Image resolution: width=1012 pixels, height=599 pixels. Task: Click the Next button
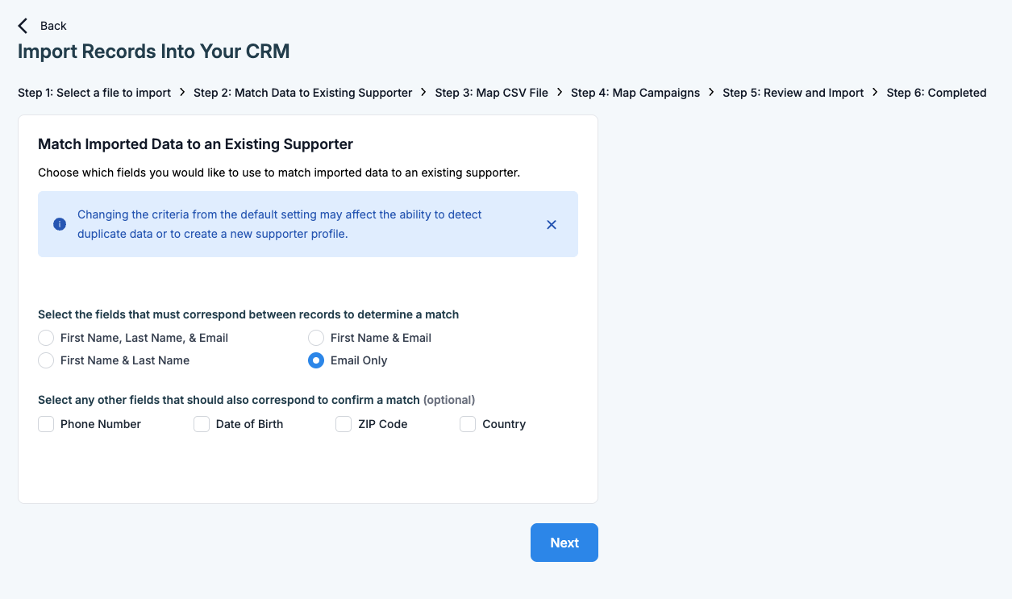tap(564, 543)
